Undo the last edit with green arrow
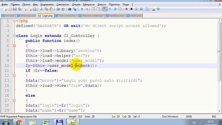 point(58,9)
